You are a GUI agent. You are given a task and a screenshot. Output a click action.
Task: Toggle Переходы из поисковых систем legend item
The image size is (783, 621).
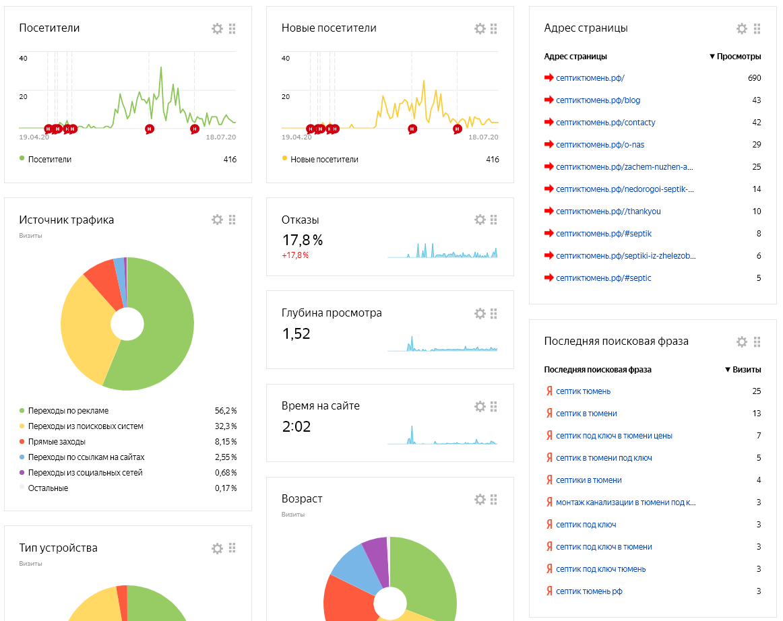82,426
